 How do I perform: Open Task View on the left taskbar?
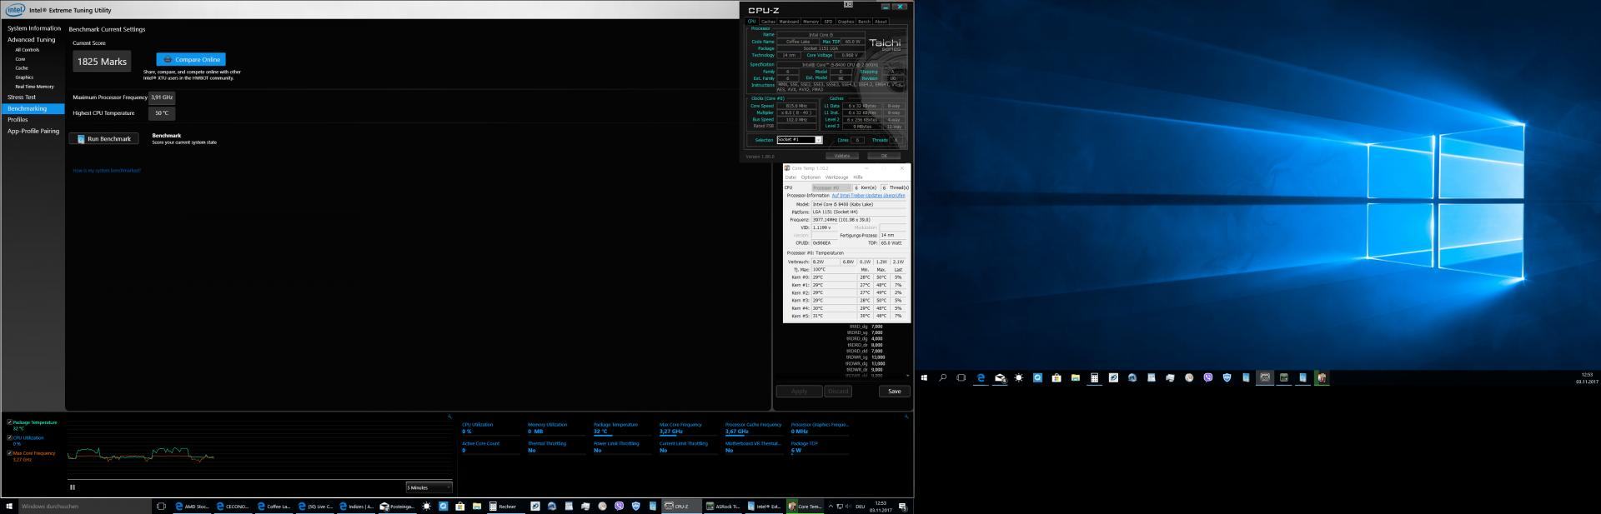(x=161, y=506)
